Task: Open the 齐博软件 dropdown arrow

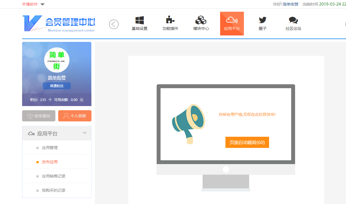Action: pyautogui.click(x=43, y=4)
